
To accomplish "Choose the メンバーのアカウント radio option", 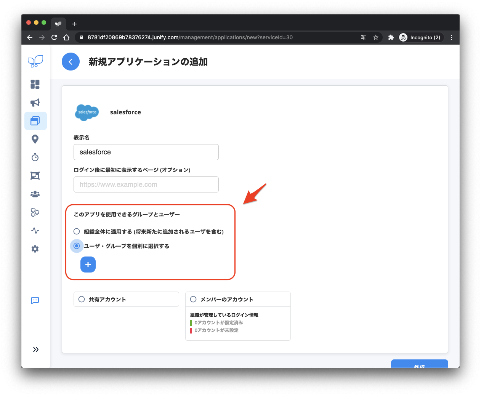I will [x=193, y=299].
